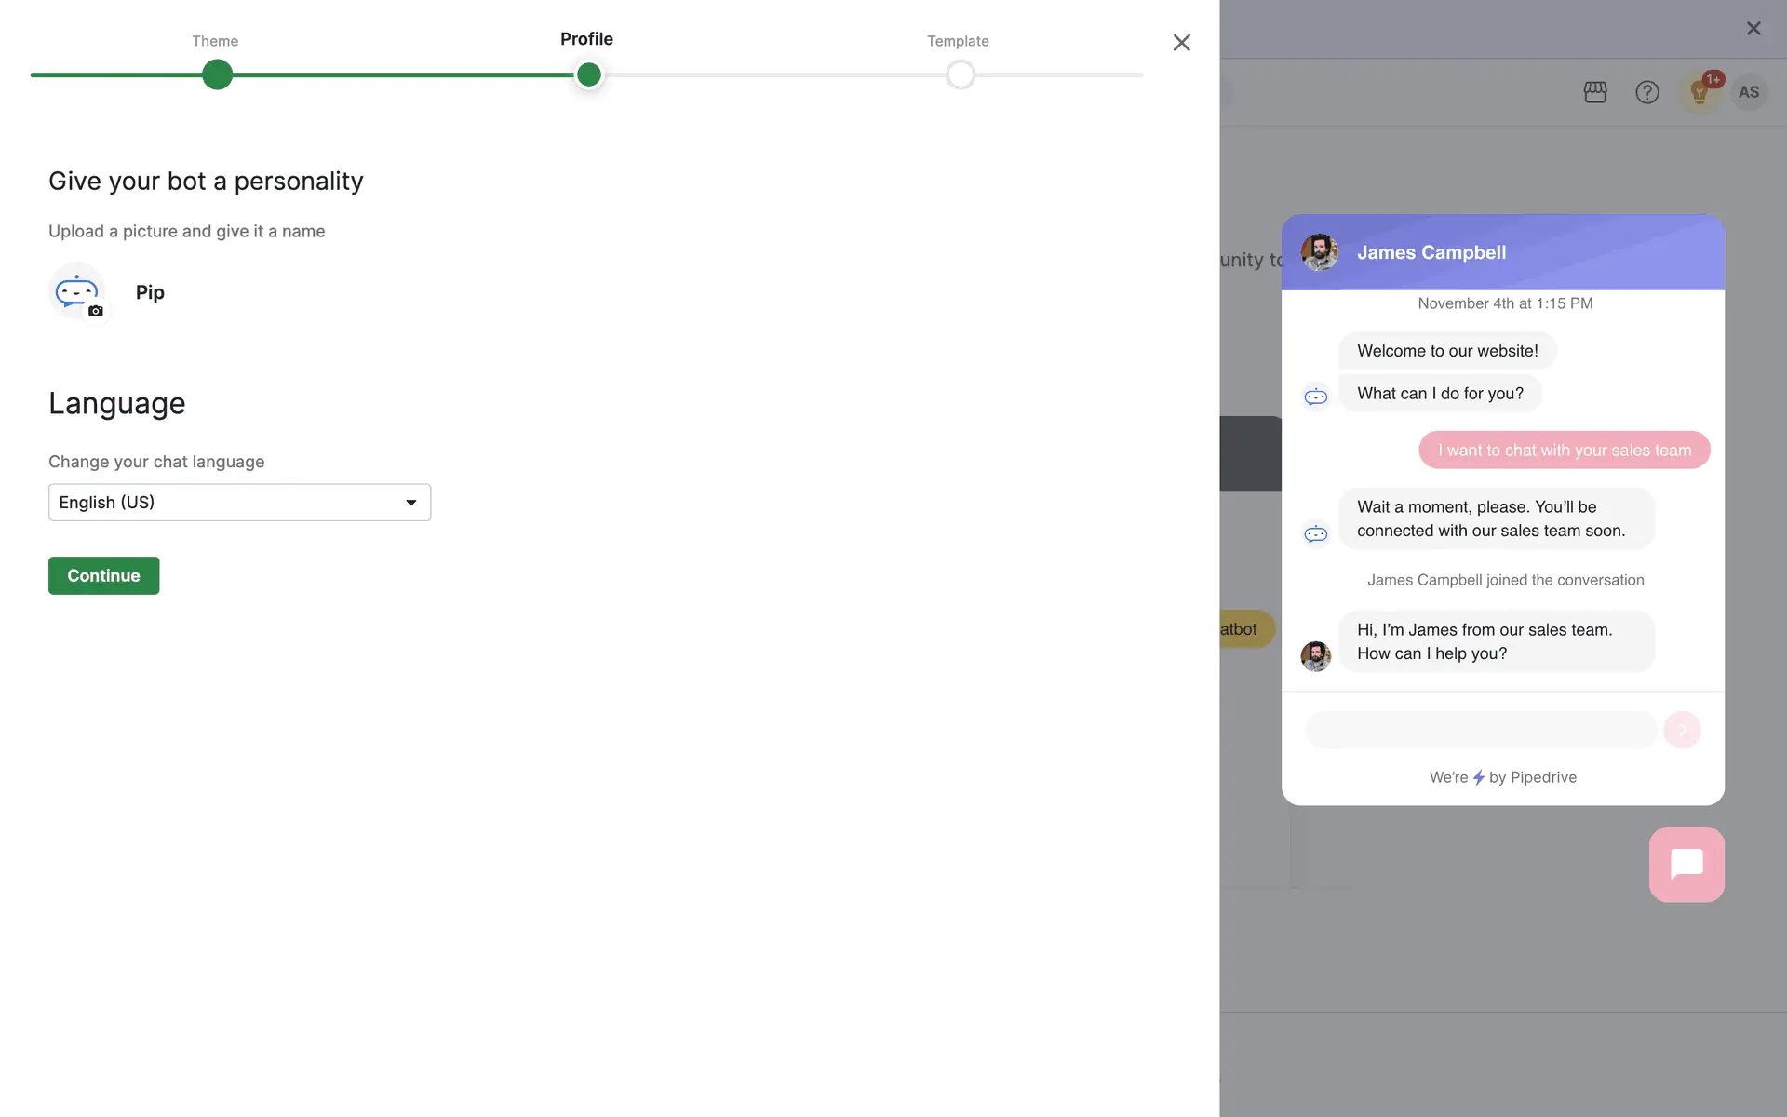Click the bot avatar upload picture icon

coord(76,291)
